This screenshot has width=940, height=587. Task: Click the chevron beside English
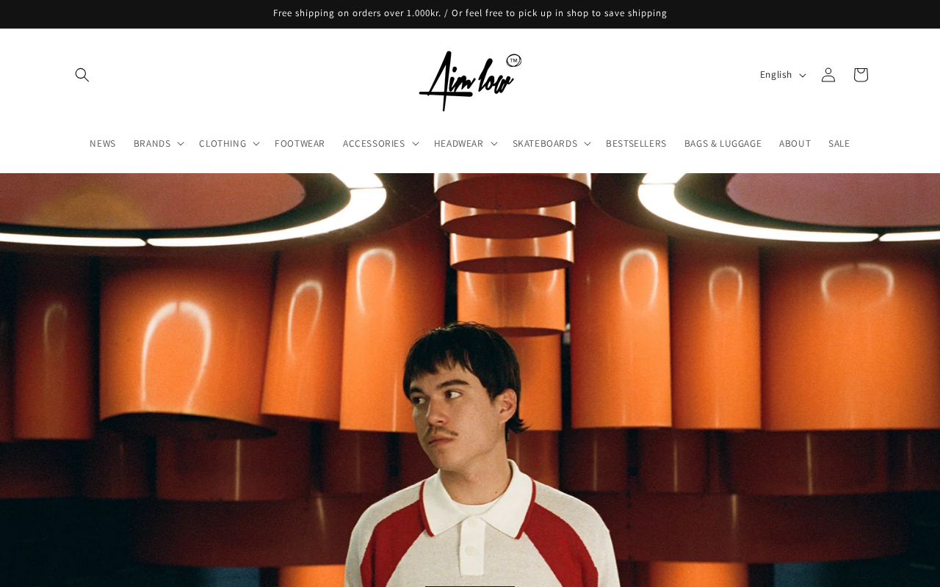803,76
